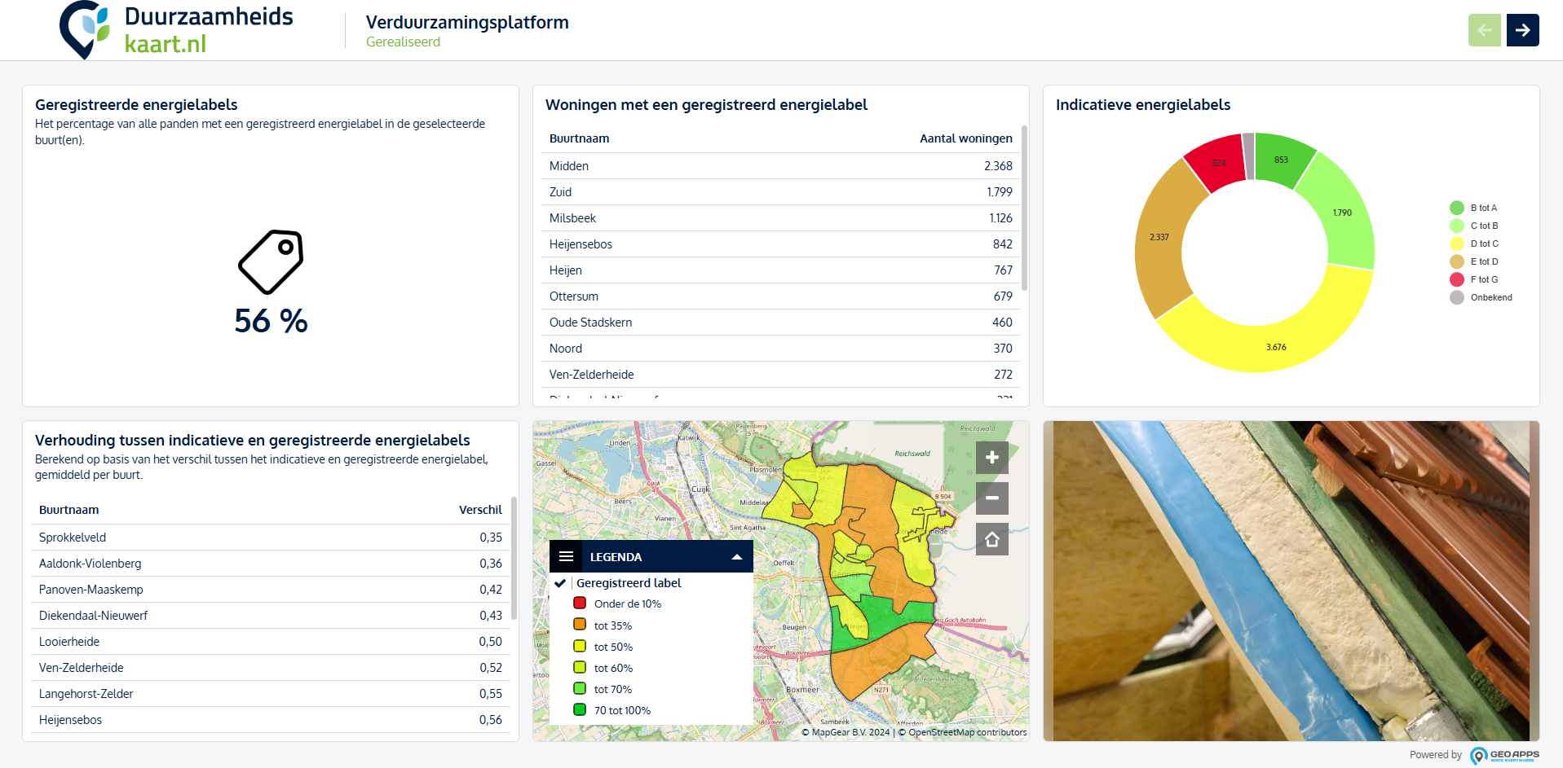Viewport: 1563px width, 768px height.
Task: Select the Sprokkelveld row
Action: (x=270, y=538)
